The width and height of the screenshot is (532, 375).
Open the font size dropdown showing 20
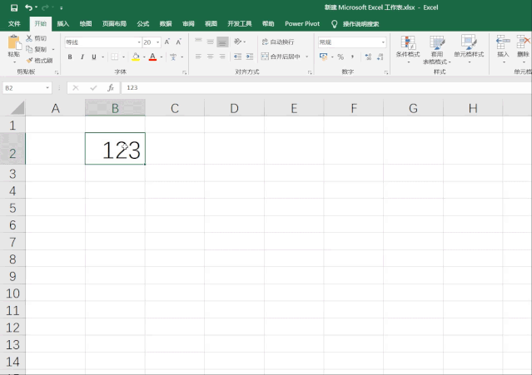pos(157,42)
